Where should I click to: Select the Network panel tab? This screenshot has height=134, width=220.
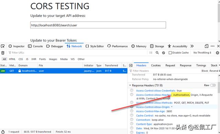pos(74,46)
